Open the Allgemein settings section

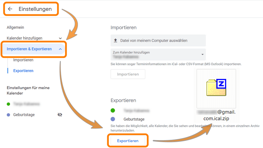click(15, 28)
